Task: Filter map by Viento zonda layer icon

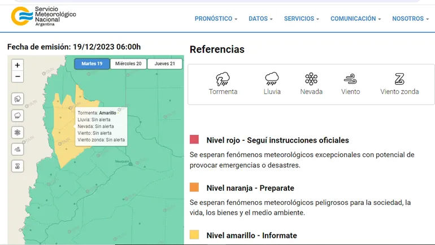Action: pos(18,166)
